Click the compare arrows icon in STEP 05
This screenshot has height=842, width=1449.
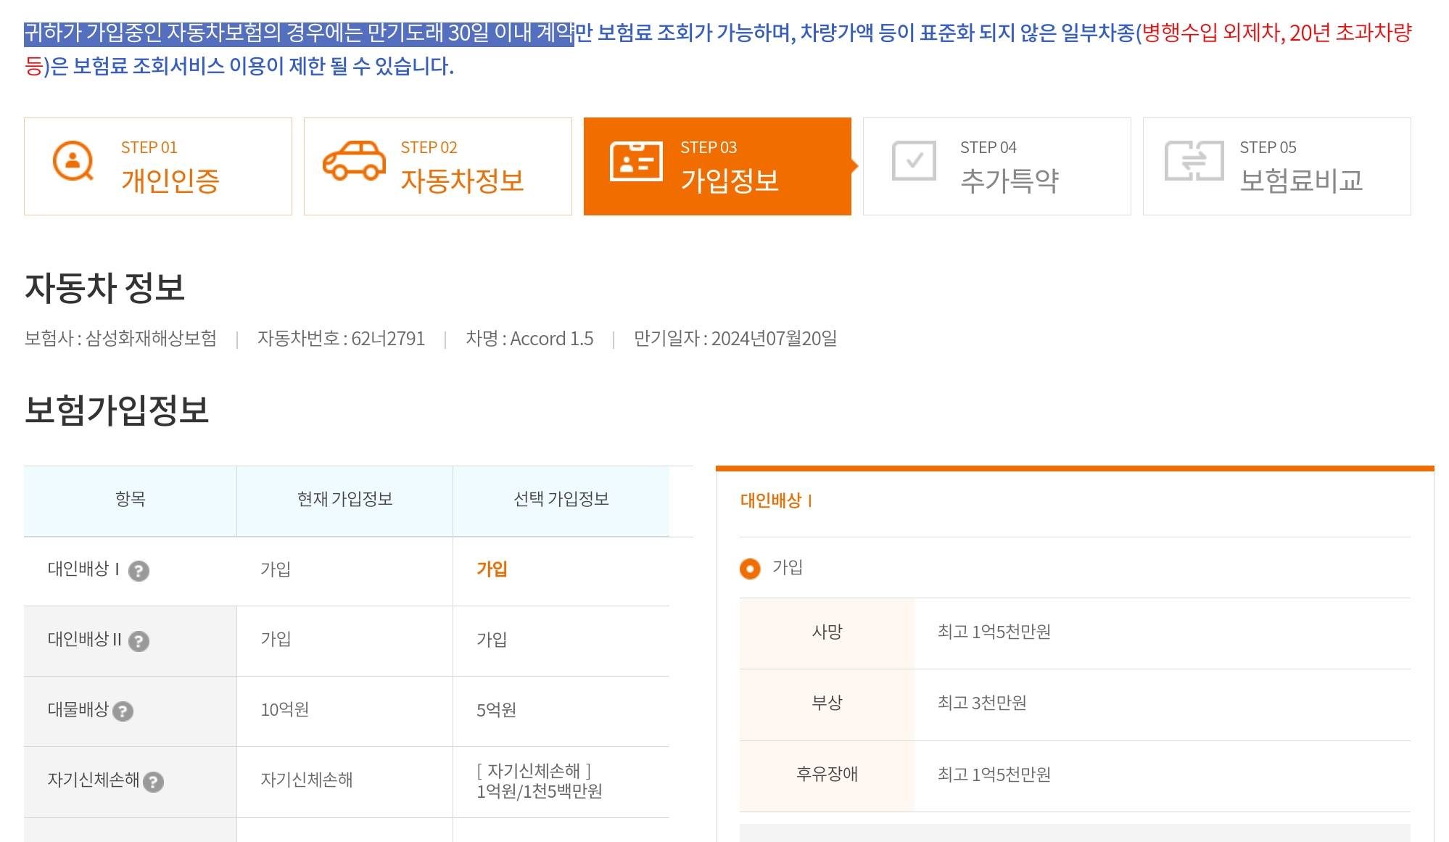tap(1194, 161)
